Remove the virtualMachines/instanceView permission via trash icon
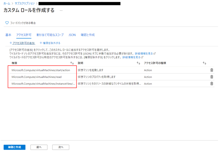The width and height of the screenshot is (220, 153). (x=211, y=84)
